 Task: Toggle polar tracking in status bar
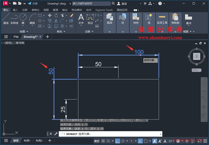coord(123,141)
